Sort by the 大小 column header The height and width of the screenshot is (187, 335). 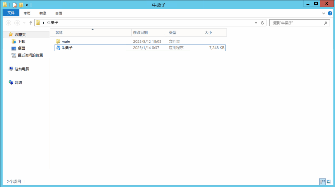point(215,32)
